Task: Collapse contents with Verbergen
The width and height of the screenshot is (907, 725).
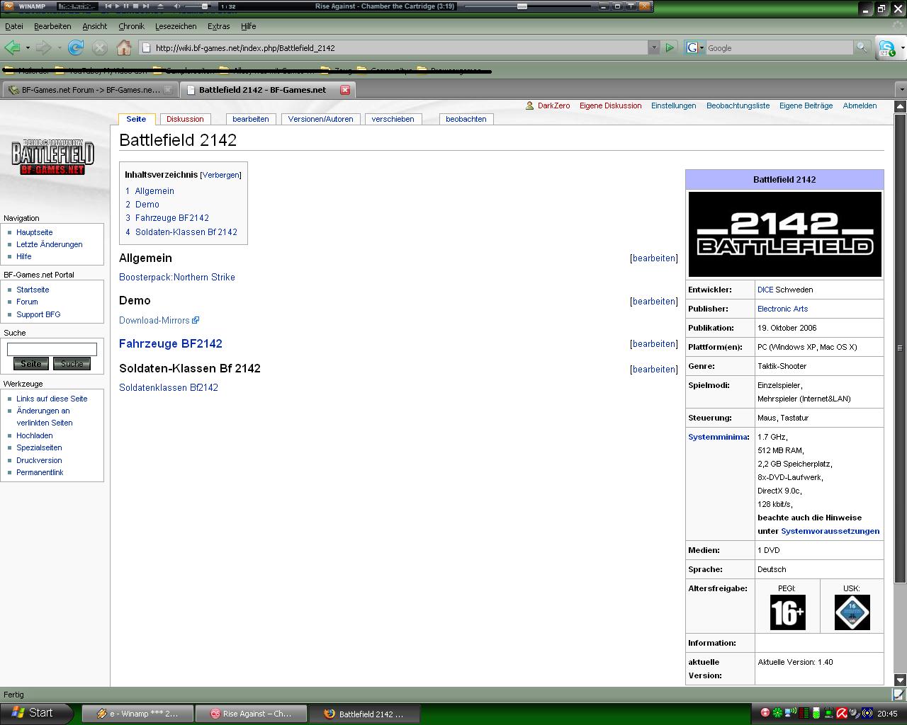Action: pos(221,175)
